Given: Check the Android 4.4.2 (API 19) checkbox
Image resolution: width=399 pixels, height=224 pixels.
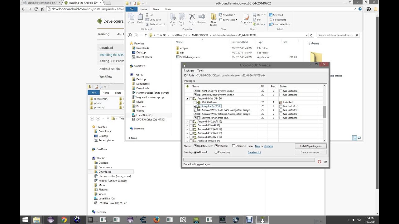Looking at the screenshot, I should pos(191,122).
